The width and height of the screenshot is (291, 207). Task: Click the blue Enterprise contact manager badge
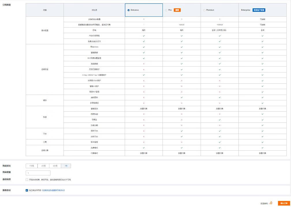259,10
